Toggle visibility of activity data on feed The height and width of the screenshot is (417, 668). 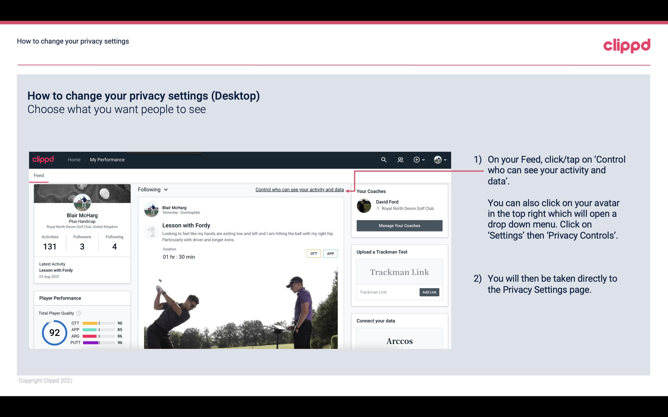299,189
